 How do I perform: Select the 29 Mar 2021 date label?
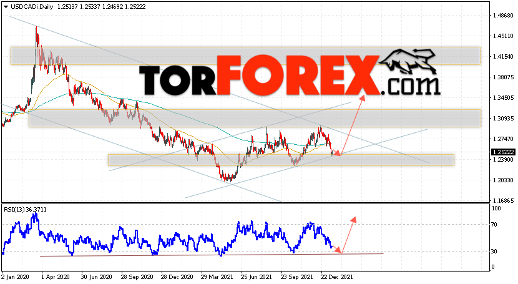click(x=217, y=277)
